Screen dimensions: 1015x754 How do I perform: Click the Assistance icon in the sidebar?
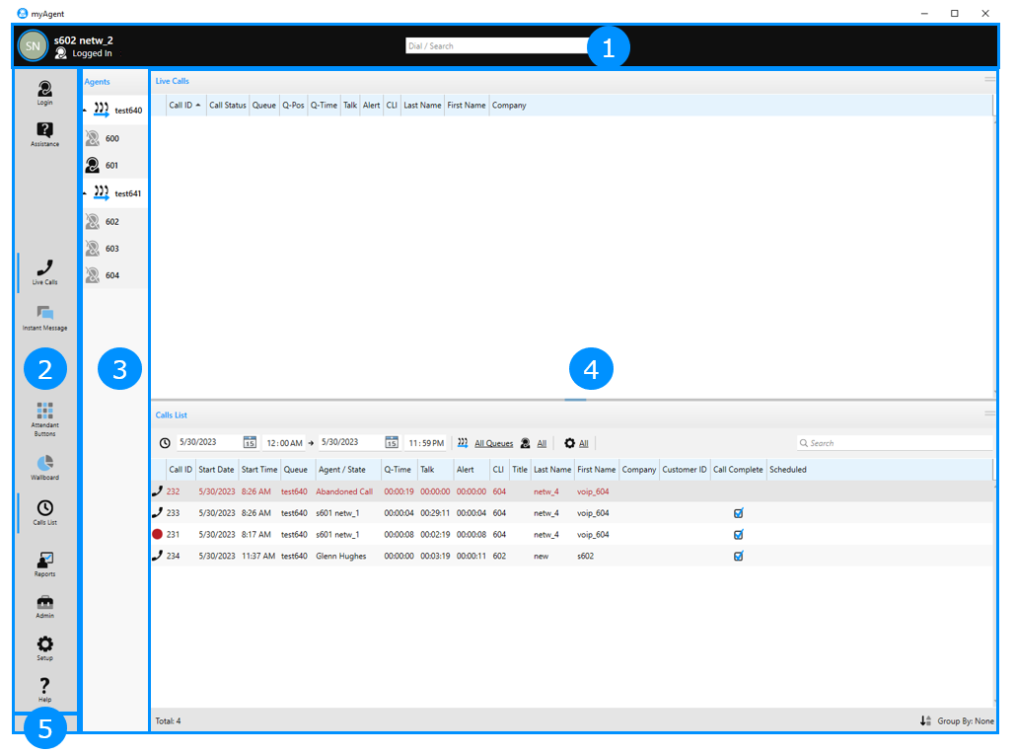tap(44, 133)
